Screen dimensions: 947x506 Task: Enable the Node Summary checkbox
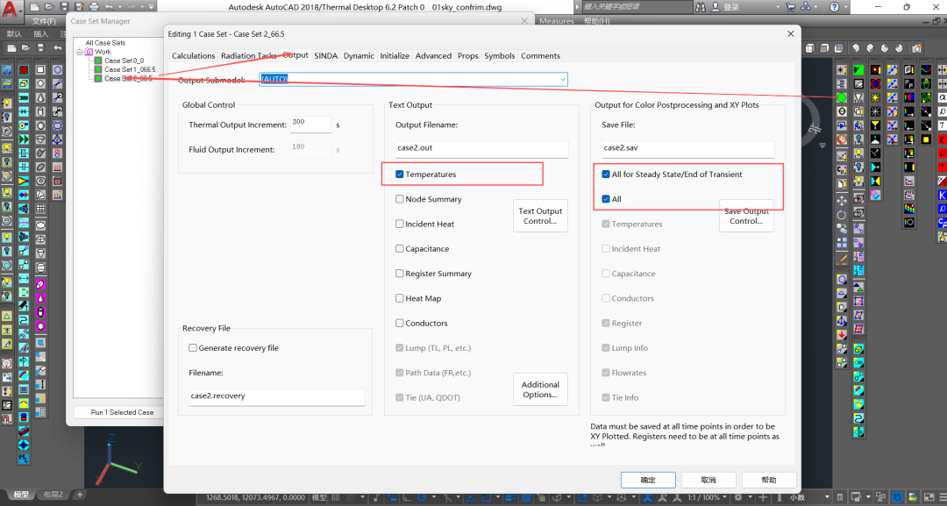400,199
